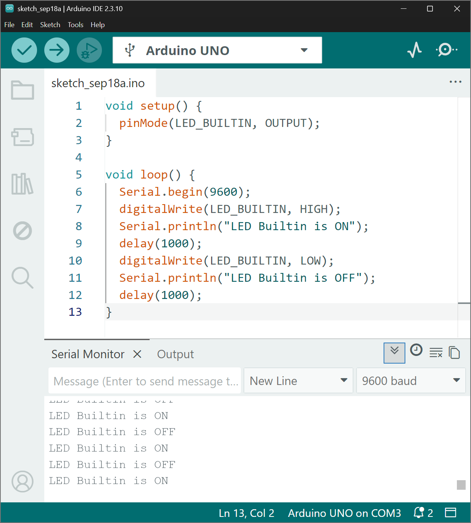Screen dimensions: 471x523
Task: Open the Help menu
Action: (98, 25)
